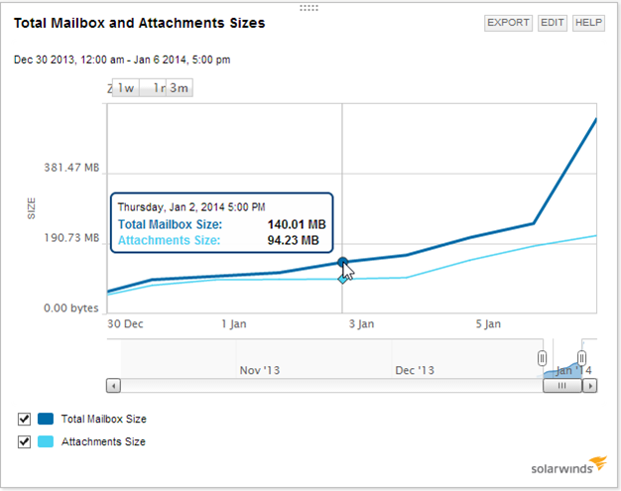621x491 pixels.
Task: Select the 3m zoom range
Action: click(180, 88)
